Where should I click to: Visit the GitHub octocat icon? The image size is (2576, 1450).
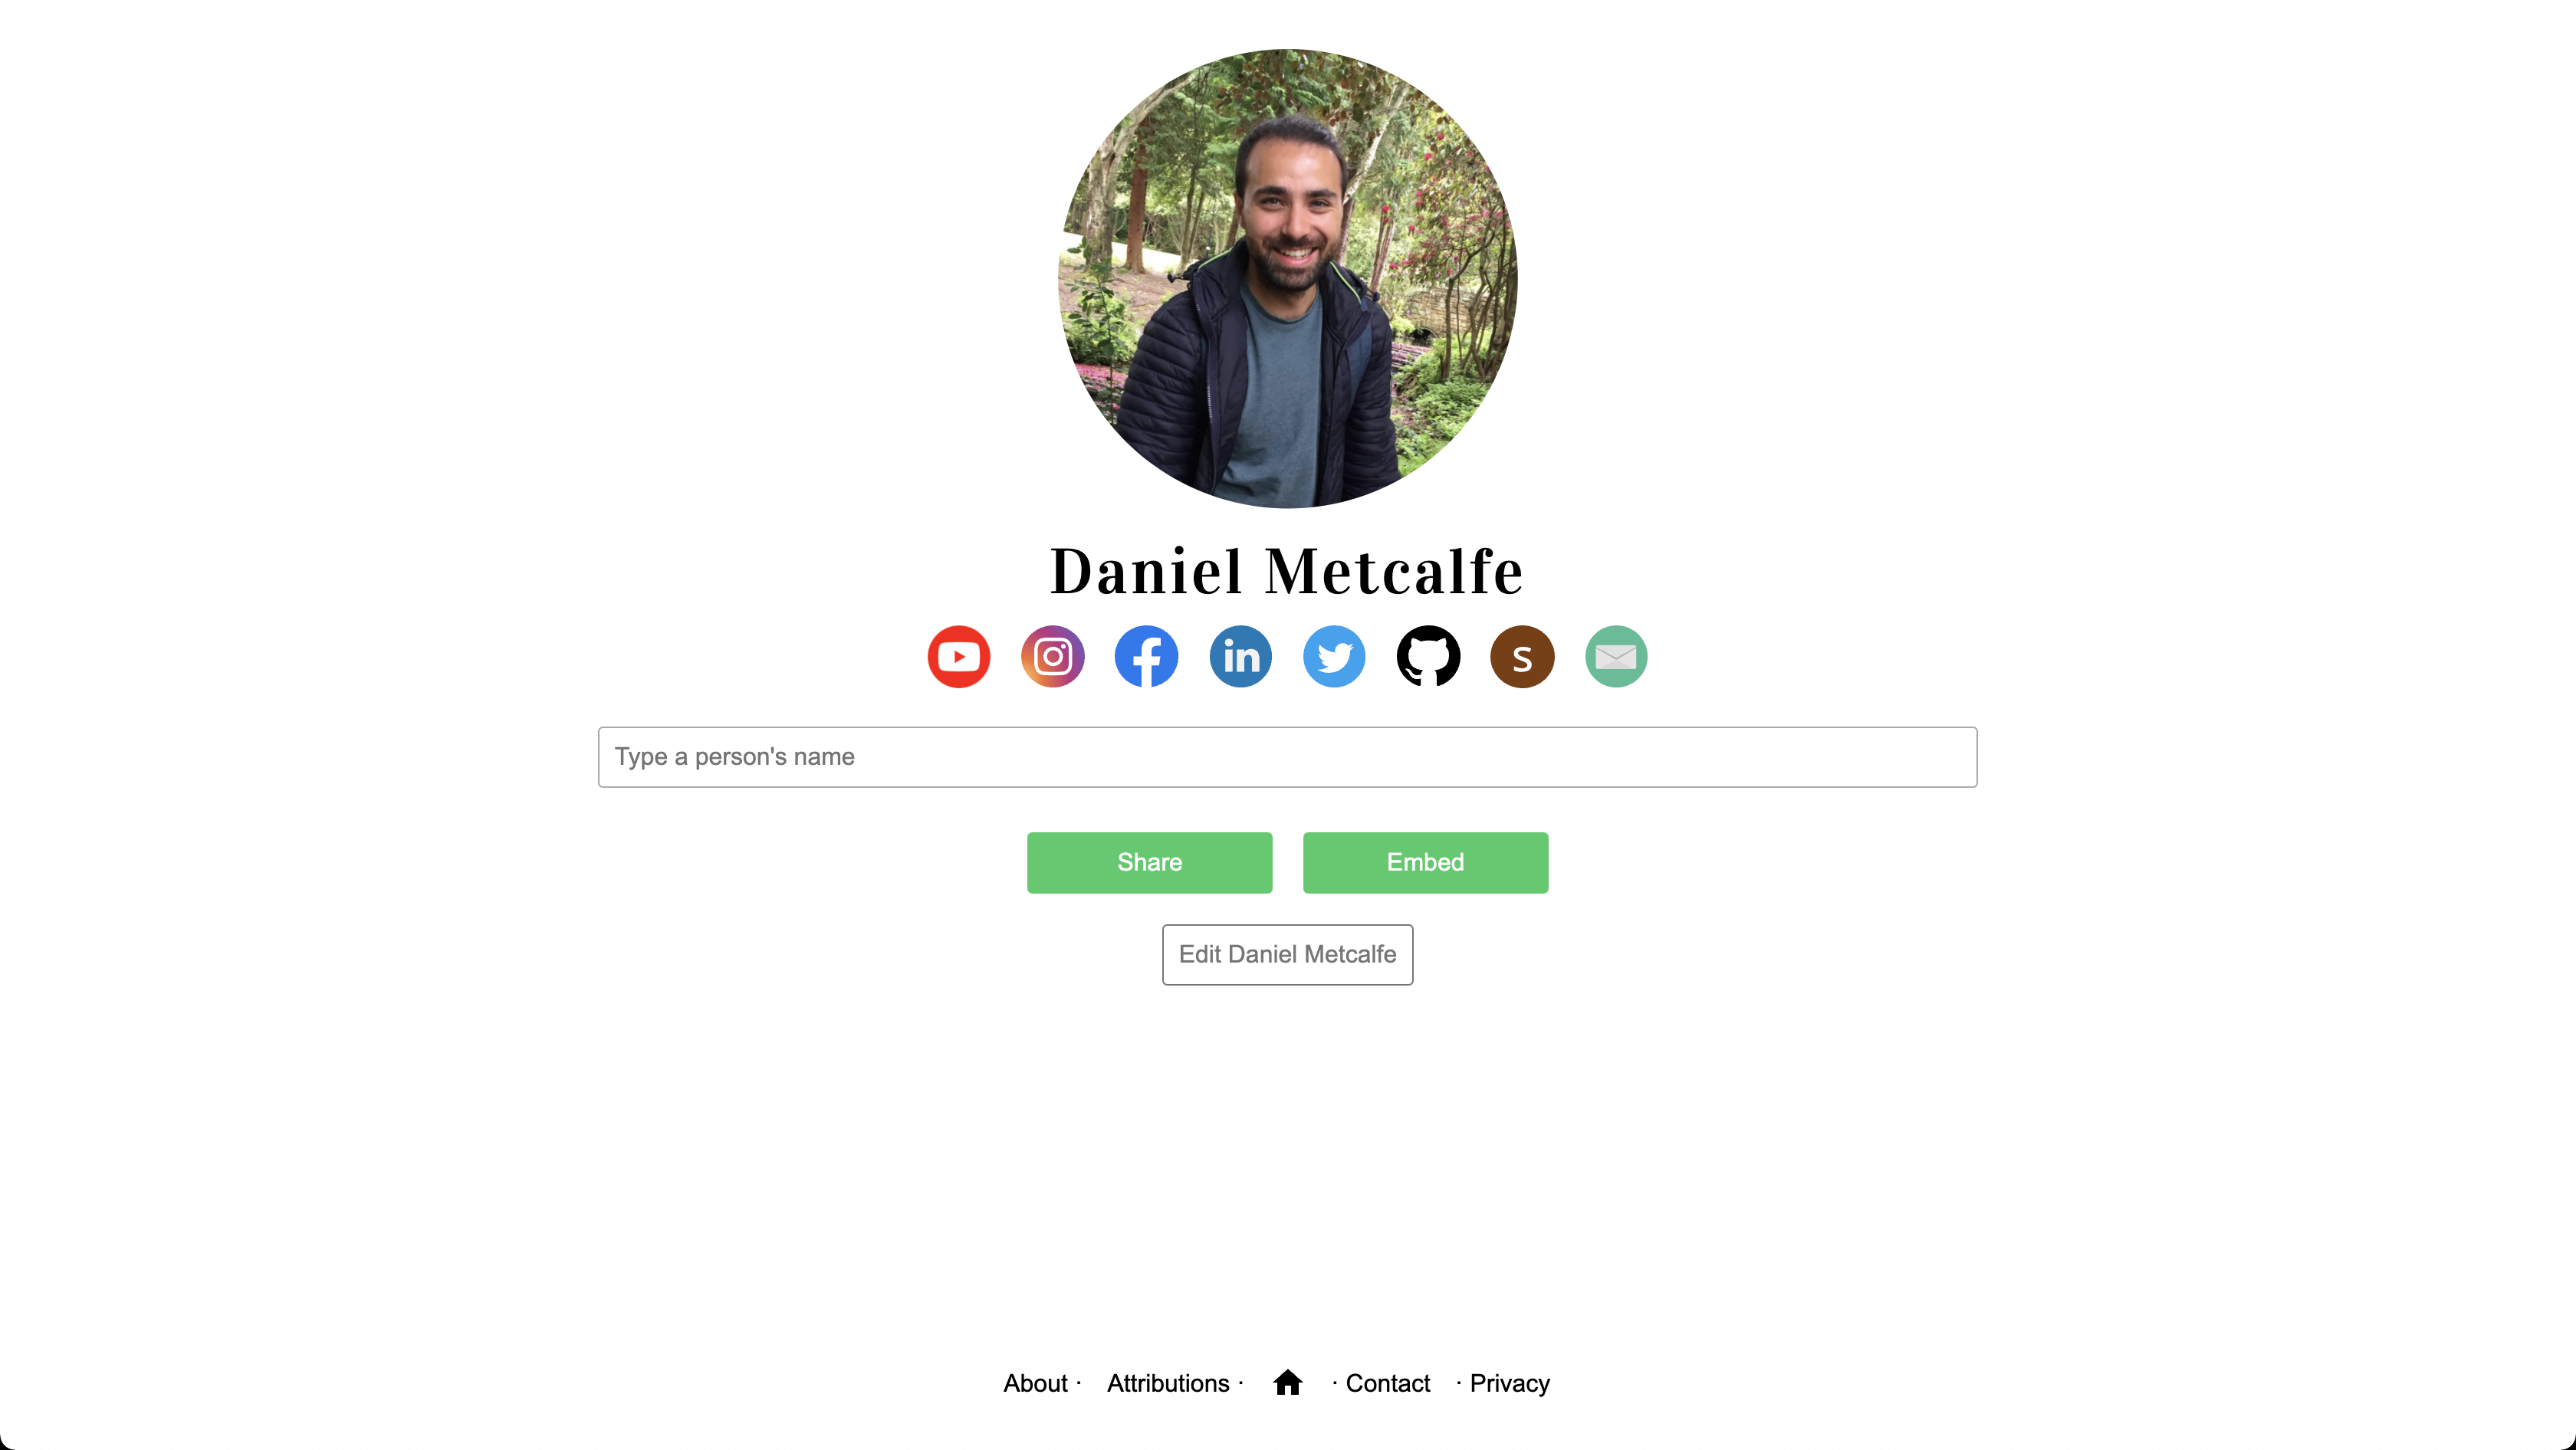(1428, 657)
